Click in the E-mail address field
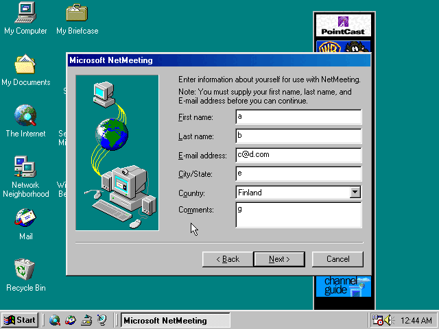Viewport: 439px width, 329px height. 299,155
